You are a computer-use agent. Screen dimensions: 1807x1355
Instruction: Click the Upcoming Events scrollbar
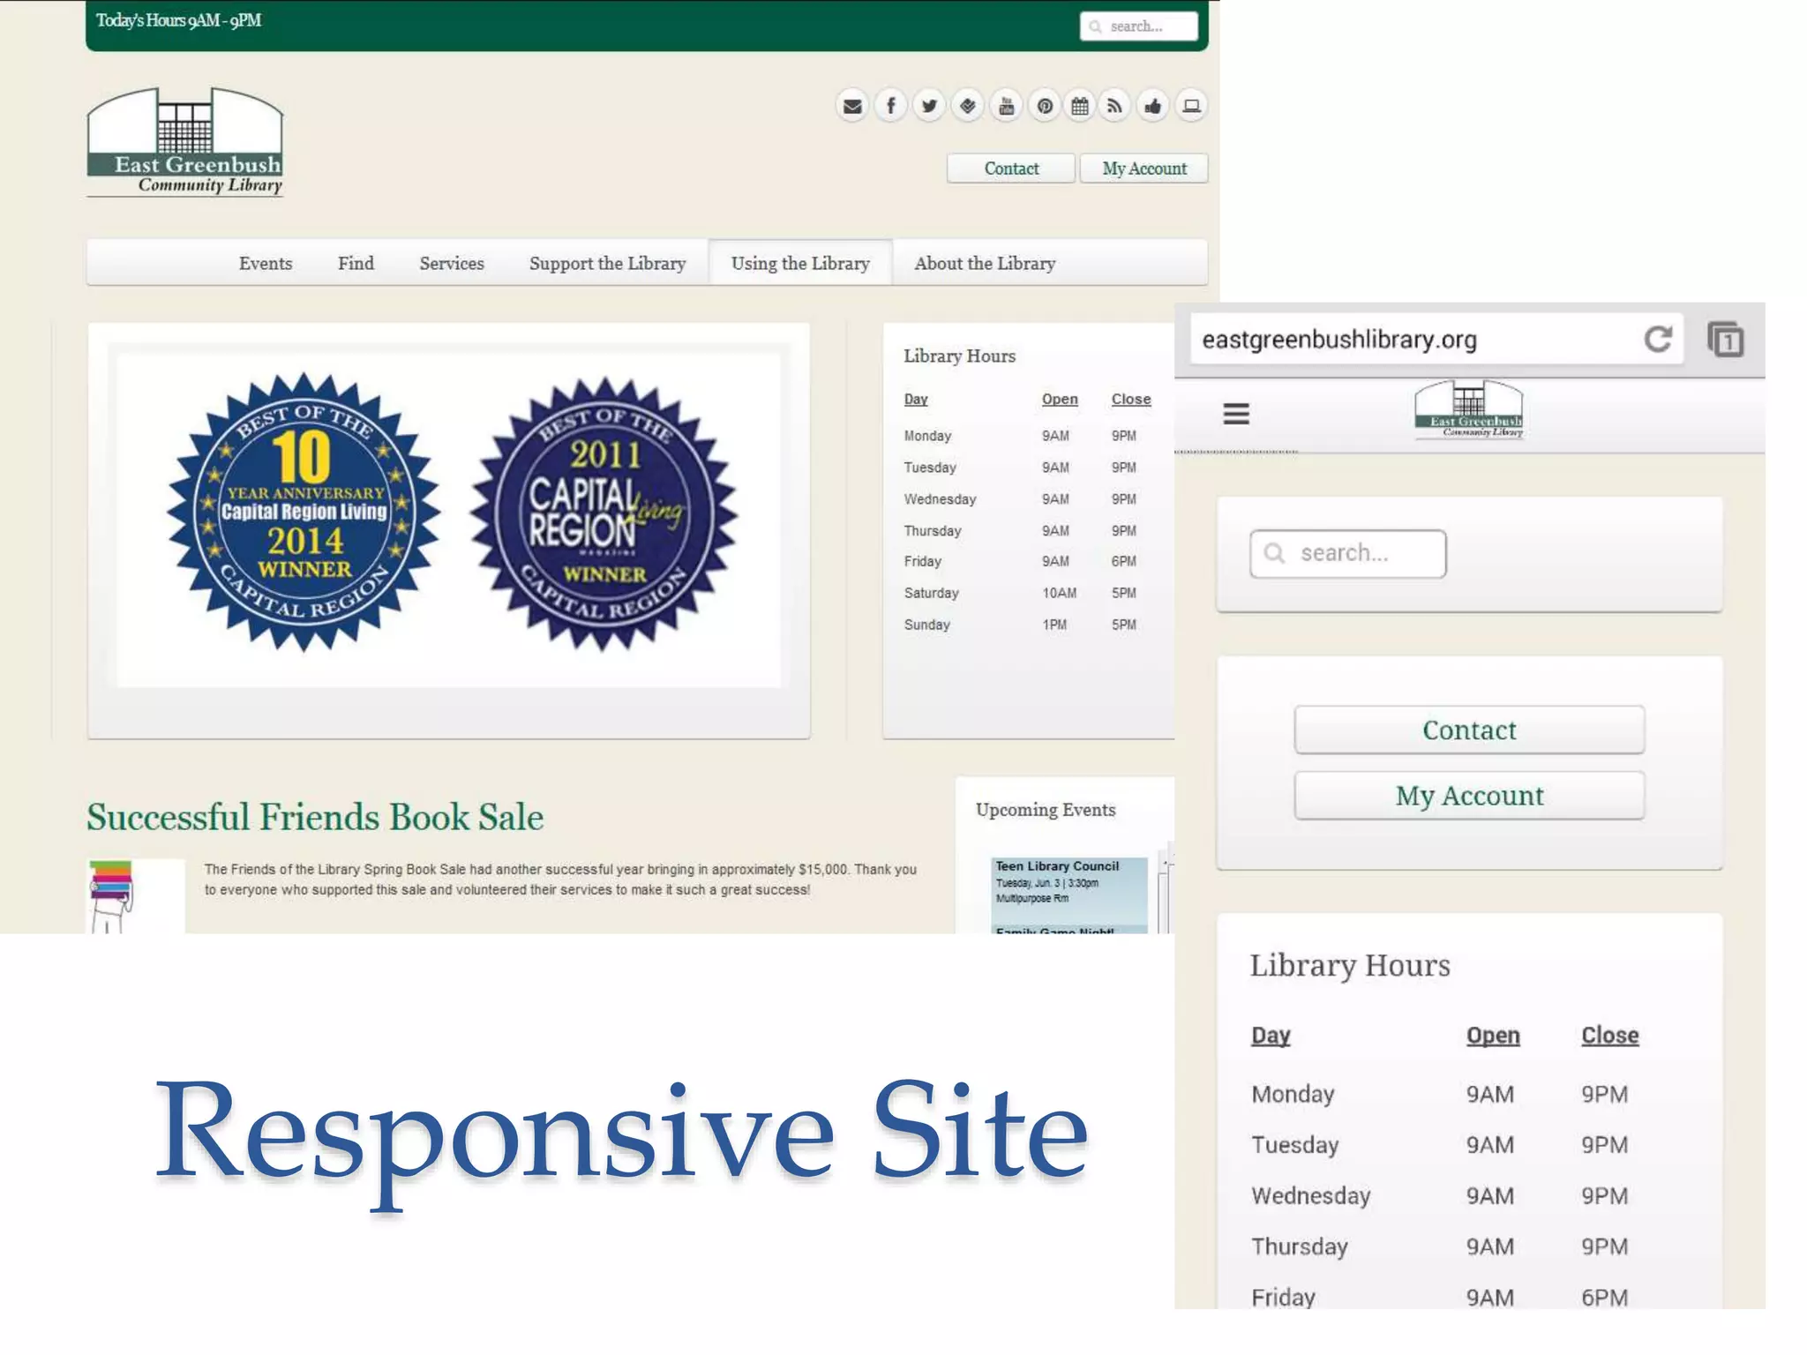click(1164, 891)
